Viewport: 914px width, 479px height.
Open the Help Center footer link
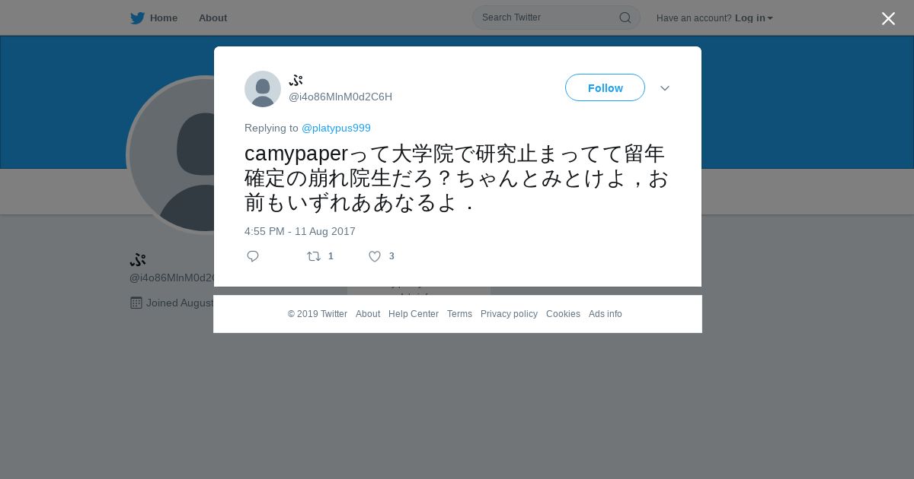click(x=414, y=314)
